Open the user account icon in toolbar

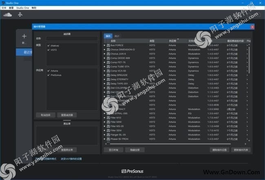pyautogui.click(x=20, y=15)
